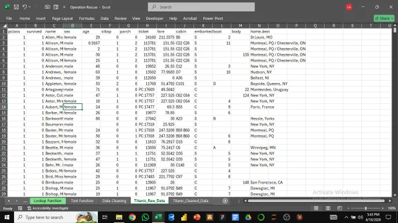The image size is (398, 223).
Task: Click the green Share button
Action: pyautogui.click(x=384, y=18)
